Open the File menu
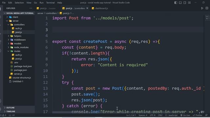Screen dimensions: 210x118 tap(4, 3)
